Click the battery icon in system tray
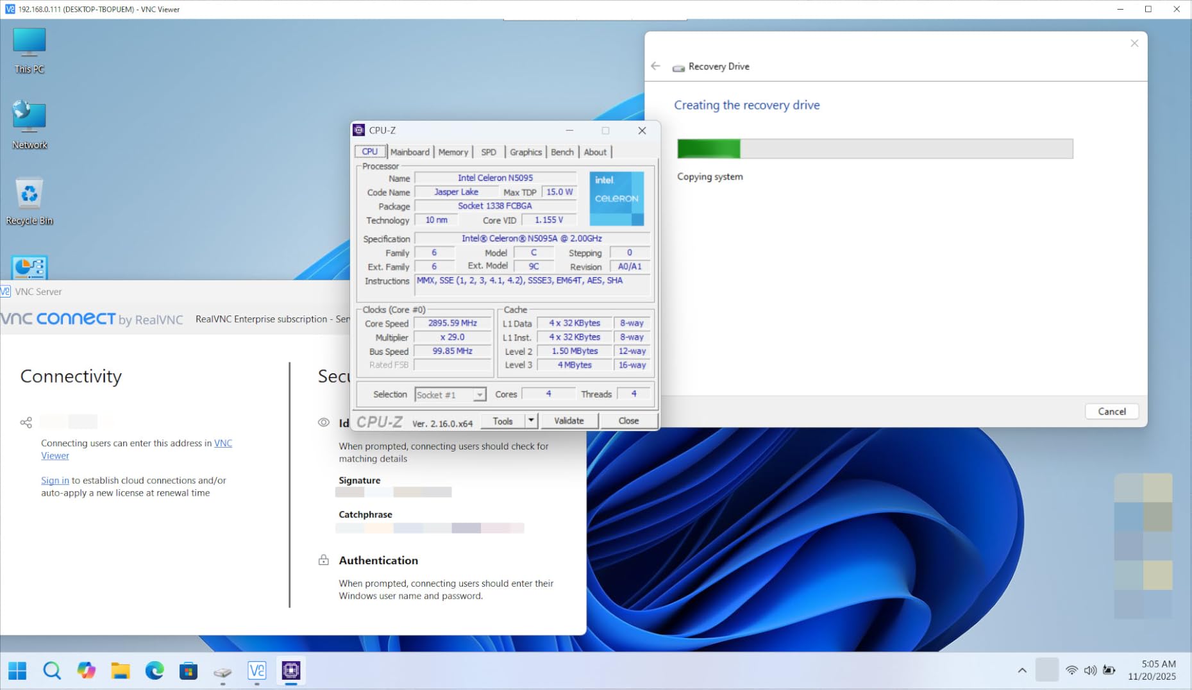Viewport: 1192px width, 690px height. [x=1109, y=671]
